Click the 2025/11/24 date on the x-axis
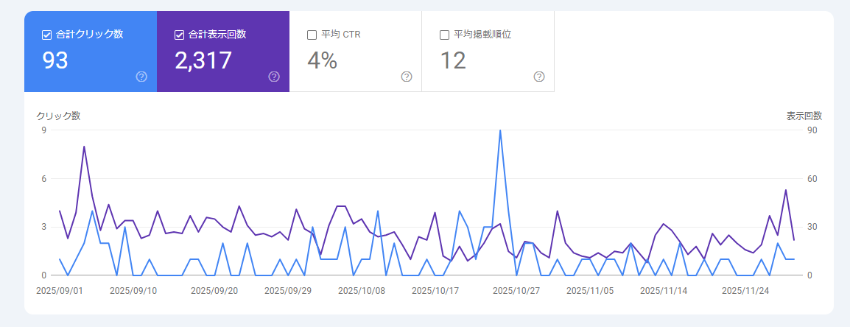 (x=744, y=291)
